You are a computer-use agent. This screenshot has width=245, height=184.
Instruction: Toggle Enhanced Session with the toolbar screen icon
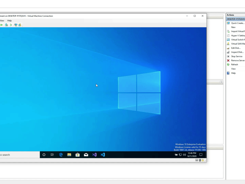tap(16, 25)
